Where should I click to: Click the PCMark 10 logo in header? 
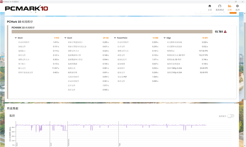coord(26,8)
